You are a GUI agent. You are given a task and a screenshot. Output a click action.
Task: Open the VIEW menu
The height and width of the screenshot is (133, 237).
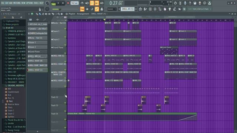[23, 3]
